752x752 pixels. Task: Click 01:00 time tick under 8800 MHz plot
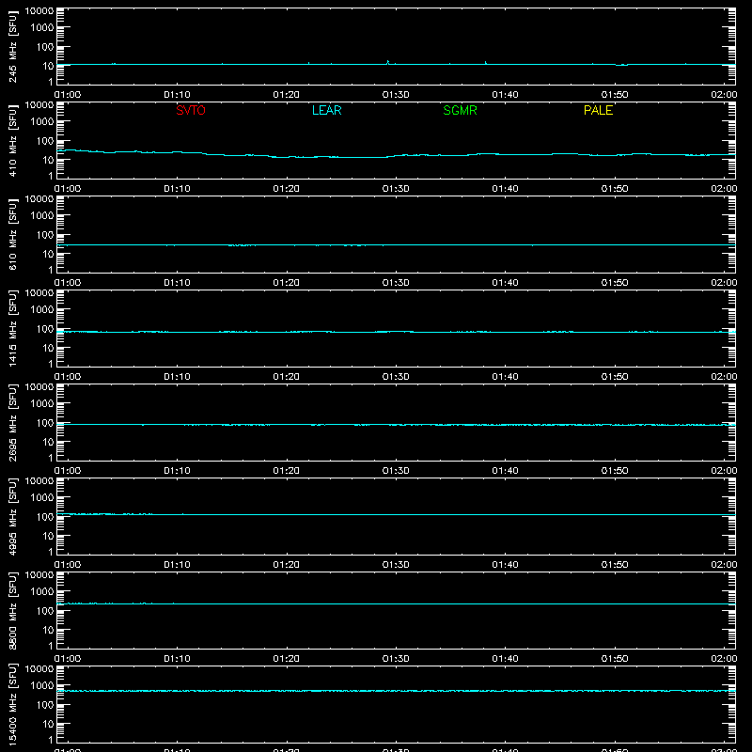pos(68,659)
